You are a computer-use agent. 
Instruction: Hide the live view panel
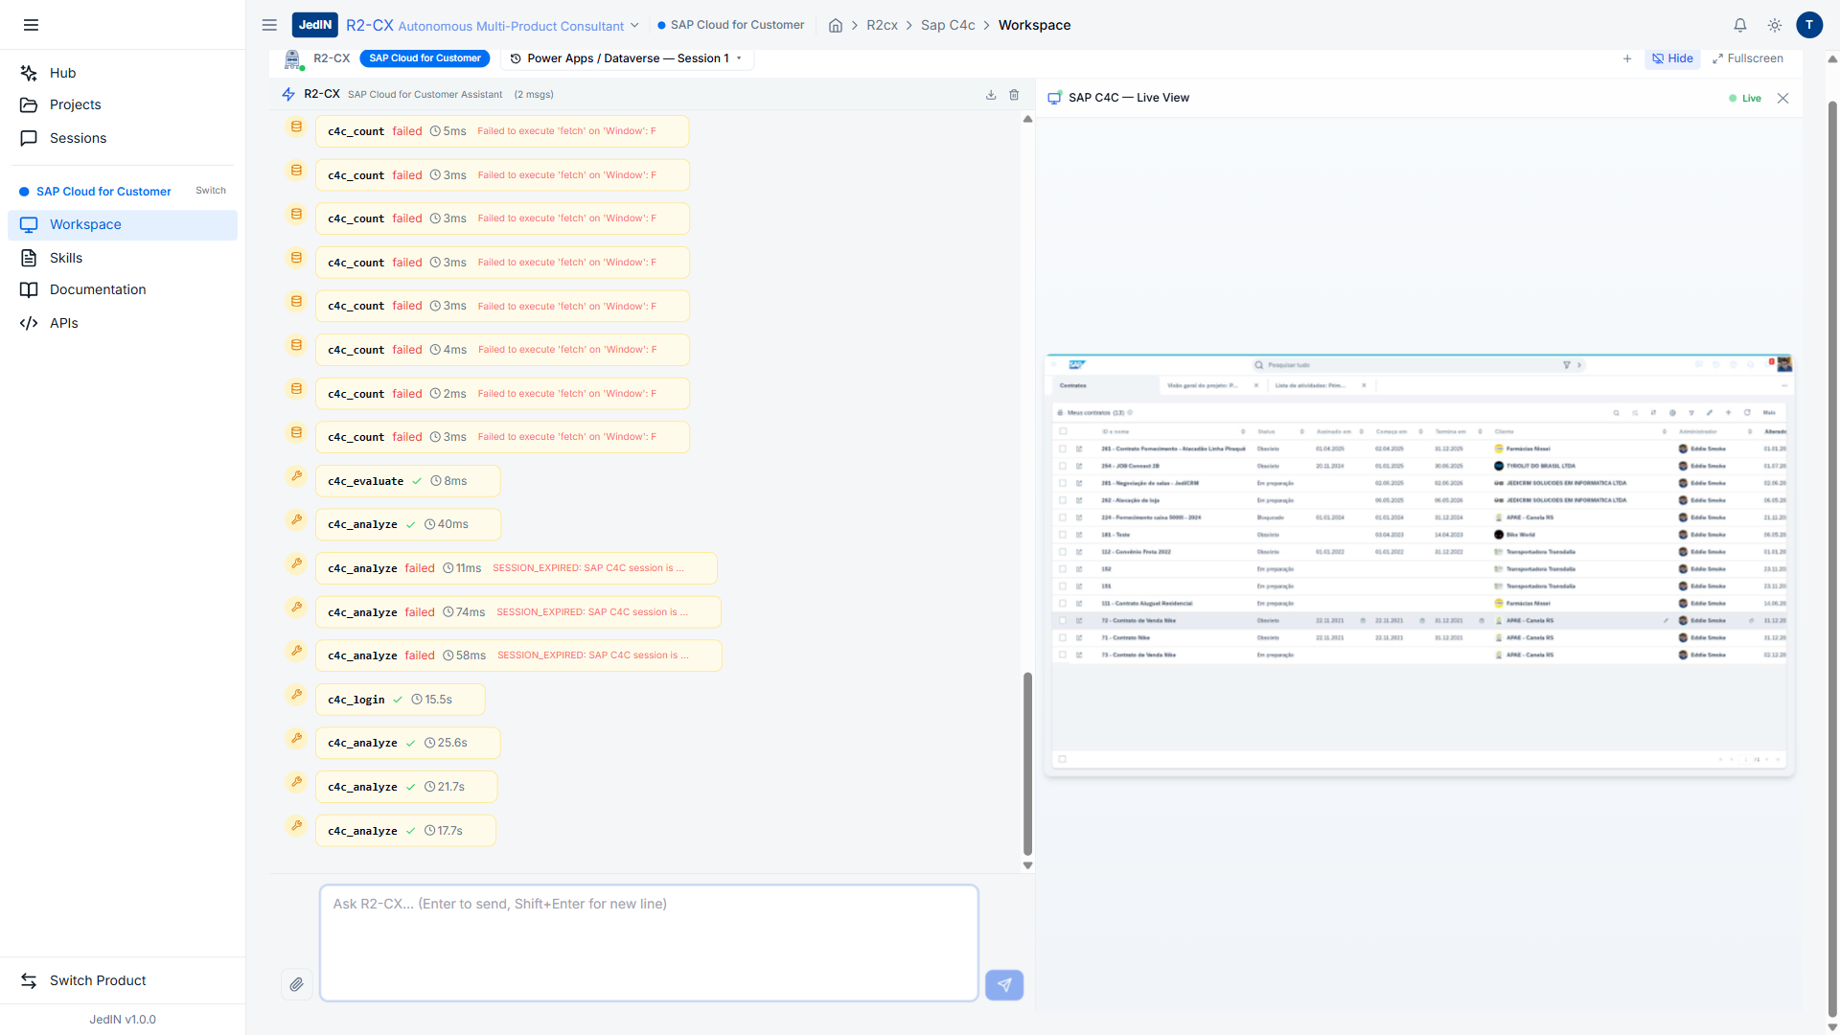tap(1672, 58)
